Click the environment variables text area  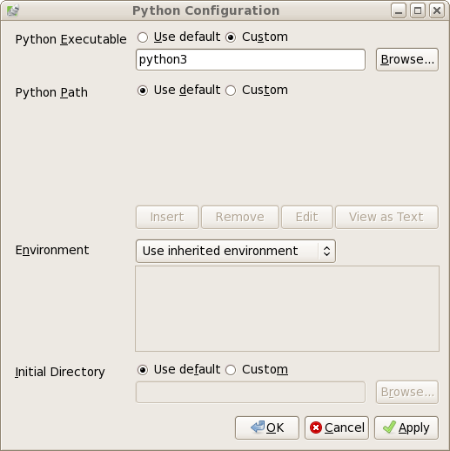[x=287, y=308]
